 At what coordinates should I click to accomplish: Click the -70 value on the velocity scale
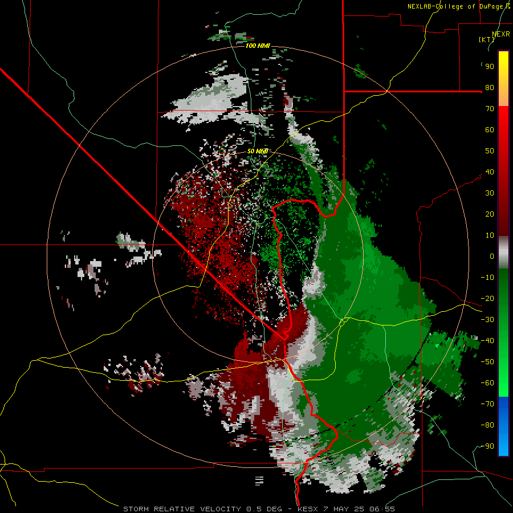(x=487, y=404)
